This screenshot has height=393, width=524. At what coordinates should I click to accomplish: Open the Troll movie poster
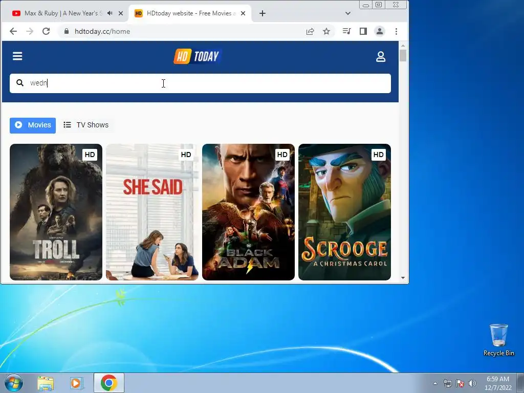pos(56,212)
